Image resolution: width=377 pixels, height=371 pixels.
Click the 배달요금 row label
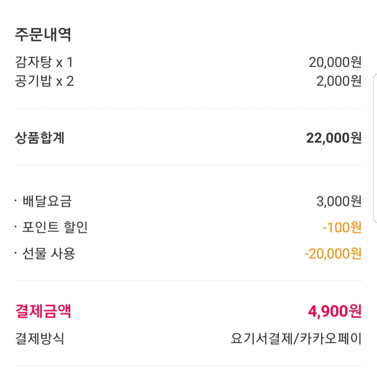(x=47, y=201)
